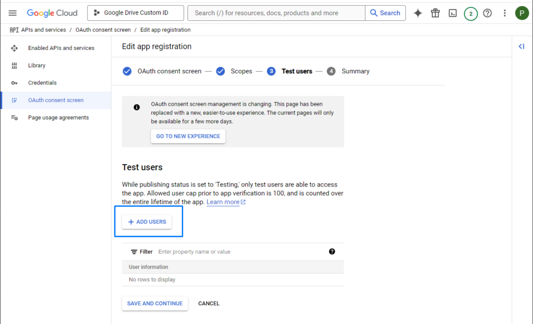Image resolution: width=533 pixels, height=324 pixels.
Task: Collapse the right side panel chevron
Action: (x=521, y=46)
